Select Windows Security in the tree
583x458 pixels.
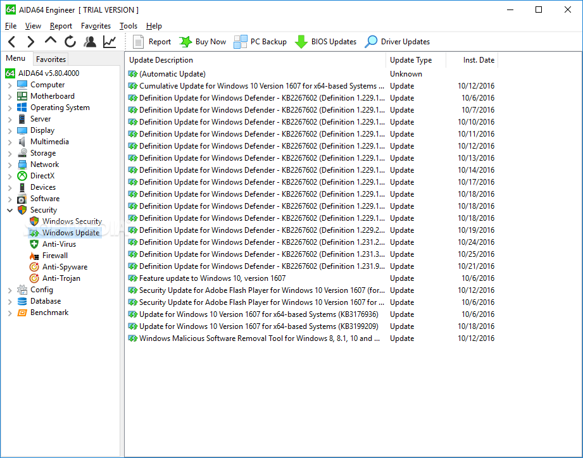pyautogui.click(x=72, y=221)
